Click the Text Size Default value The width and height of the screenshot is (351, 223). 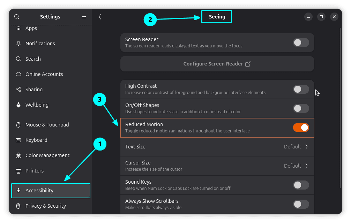pos(292,147)
